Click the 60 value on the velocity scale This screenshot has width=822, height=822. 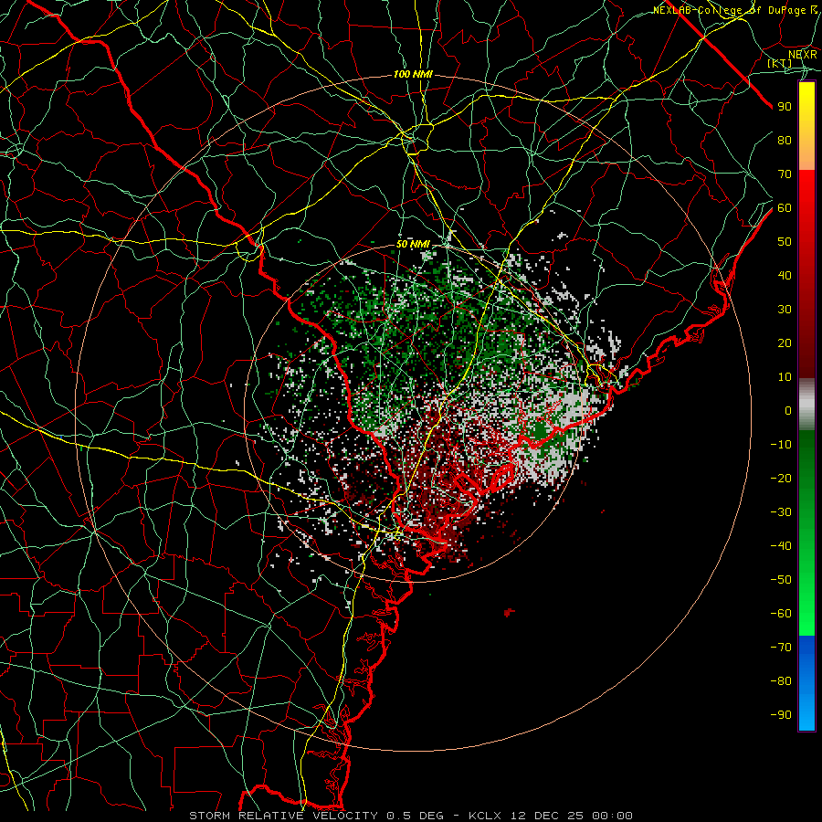click(x=785, y=207)
